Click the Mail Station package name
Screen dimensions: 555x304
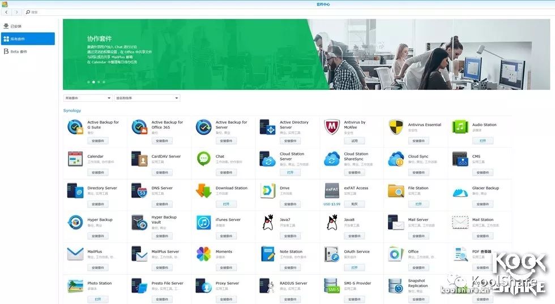(x=483, y=220)
